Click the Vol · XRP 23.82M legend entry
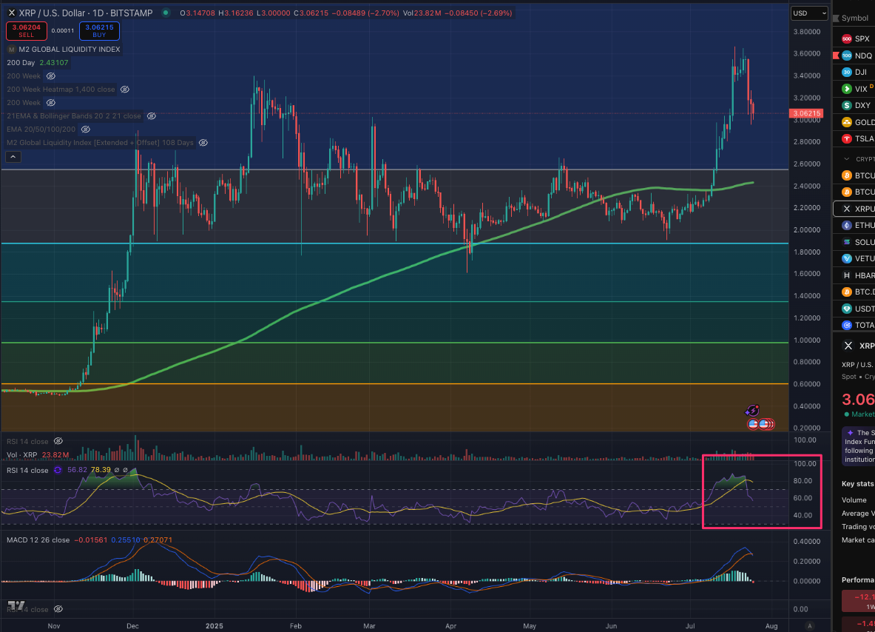The height and width of the screenshot is (632, 875). [x=38, y=455]
